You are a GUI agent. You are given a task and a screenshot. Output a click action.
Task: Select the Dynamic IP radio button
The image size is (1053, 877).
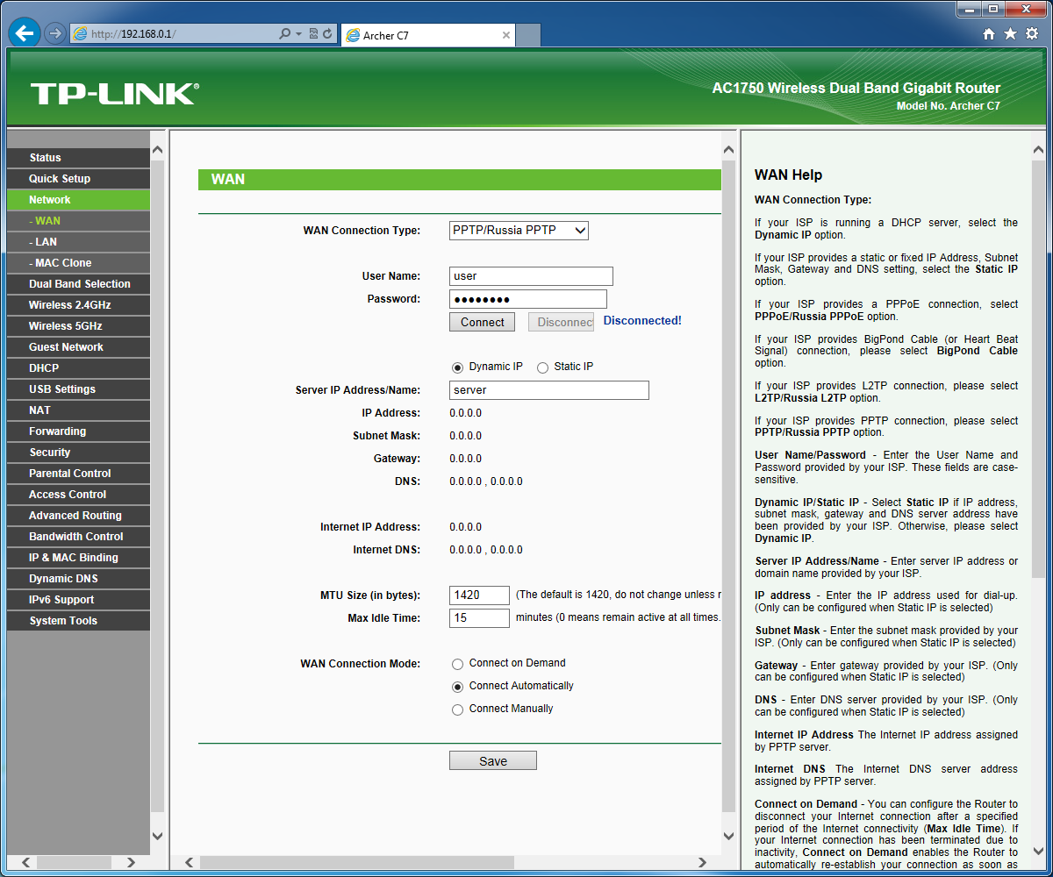click(457, 367)
